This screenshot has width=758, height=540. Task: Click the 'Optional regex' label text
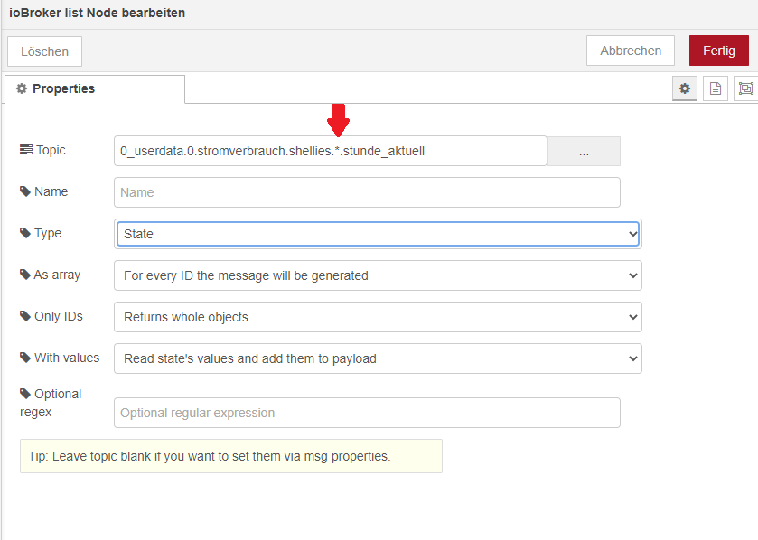(51, 403)
